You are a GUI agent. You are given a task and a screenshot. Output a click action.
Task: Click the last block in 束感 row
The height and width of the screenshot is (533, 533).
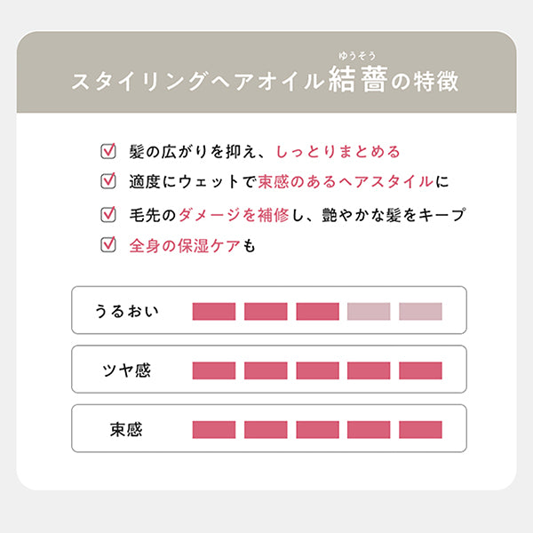(x=420, y=429)
